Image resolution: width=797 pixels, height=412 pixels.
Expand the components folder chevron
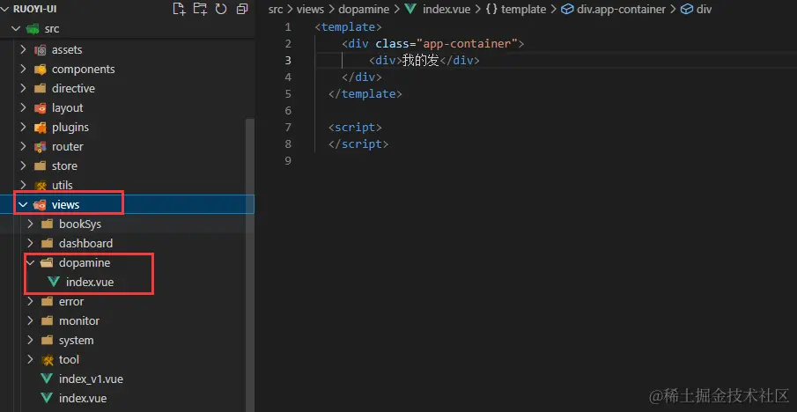(23, 69)
